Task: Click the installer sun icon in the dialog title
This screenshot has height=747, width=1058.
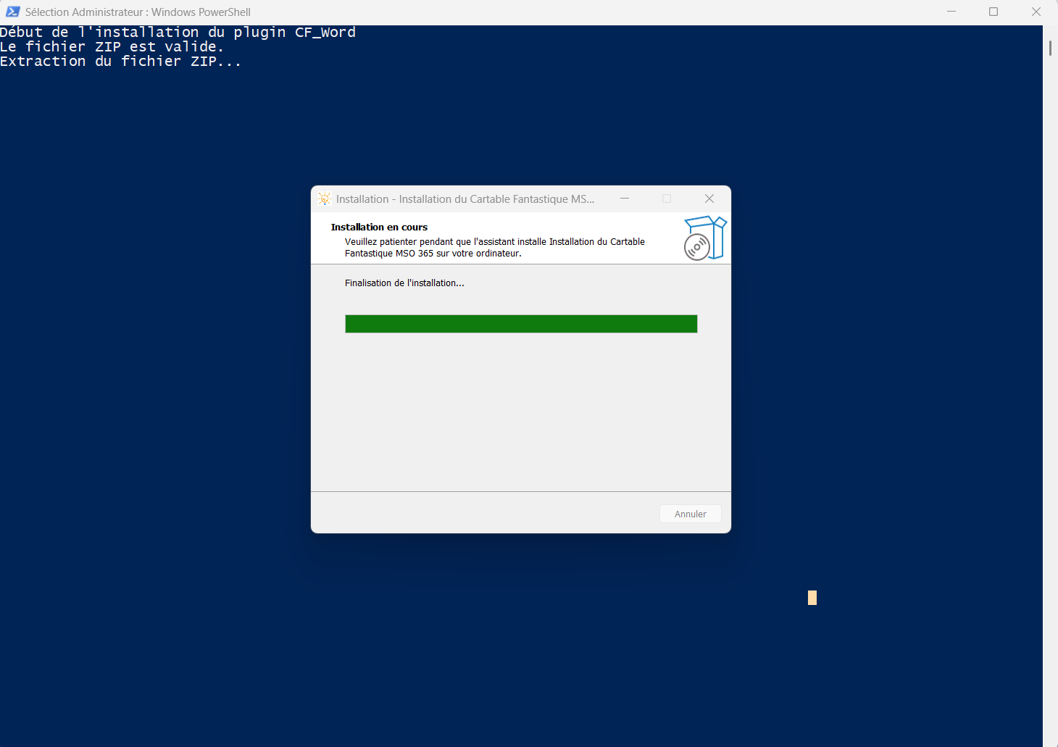Action: (325, 199)
